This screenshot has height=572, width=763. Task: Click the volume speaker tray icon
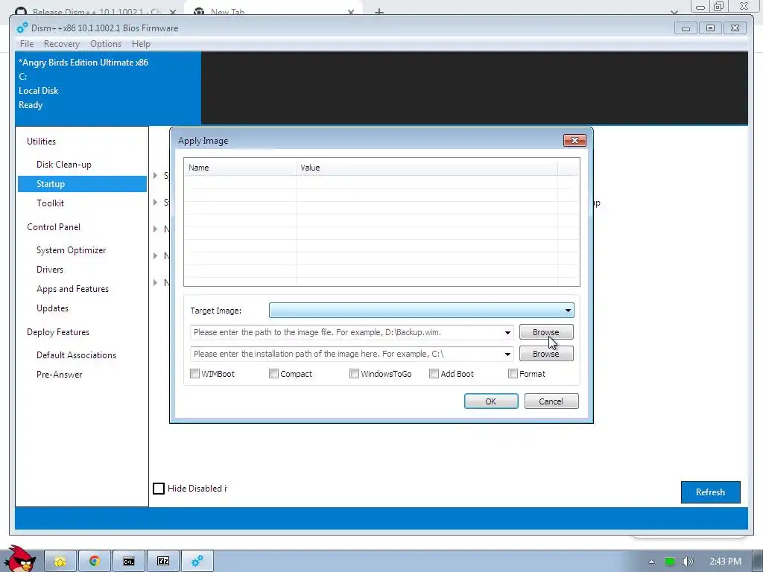click(687, 562)
